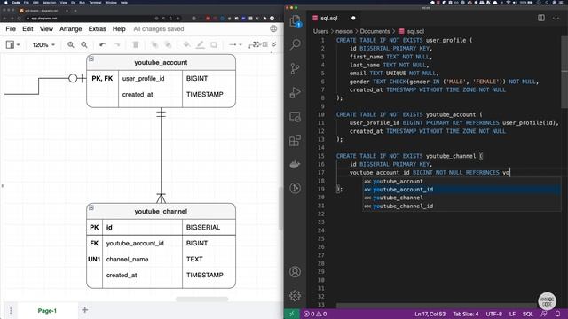The height and width of the screenshot is (319, 568).
Task: Change the UTF-8 file encoding
Action: [x=494, y=314]
